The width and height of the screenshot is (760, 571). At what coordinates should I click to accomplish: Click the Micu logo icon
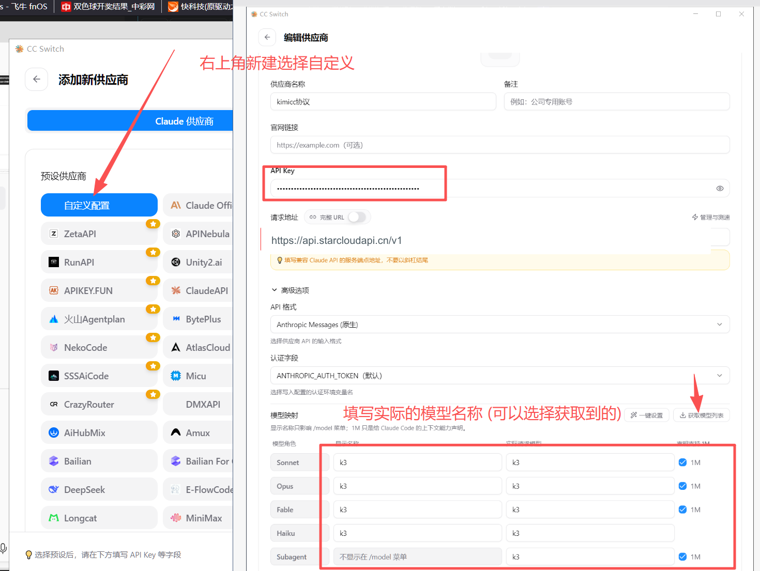click(176, 376)
